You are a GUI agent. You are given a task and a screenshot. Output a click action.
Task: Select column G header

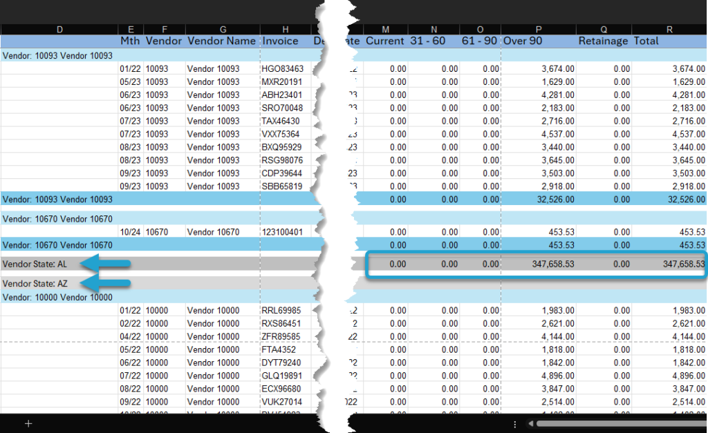[223, 29]
